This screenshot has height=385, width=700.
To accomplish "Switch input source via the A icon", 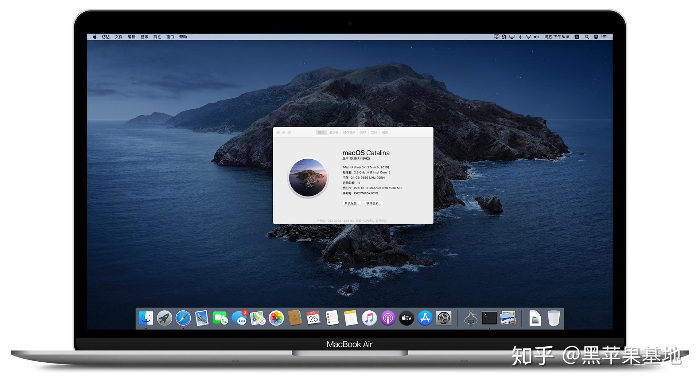I will [577, 37].
